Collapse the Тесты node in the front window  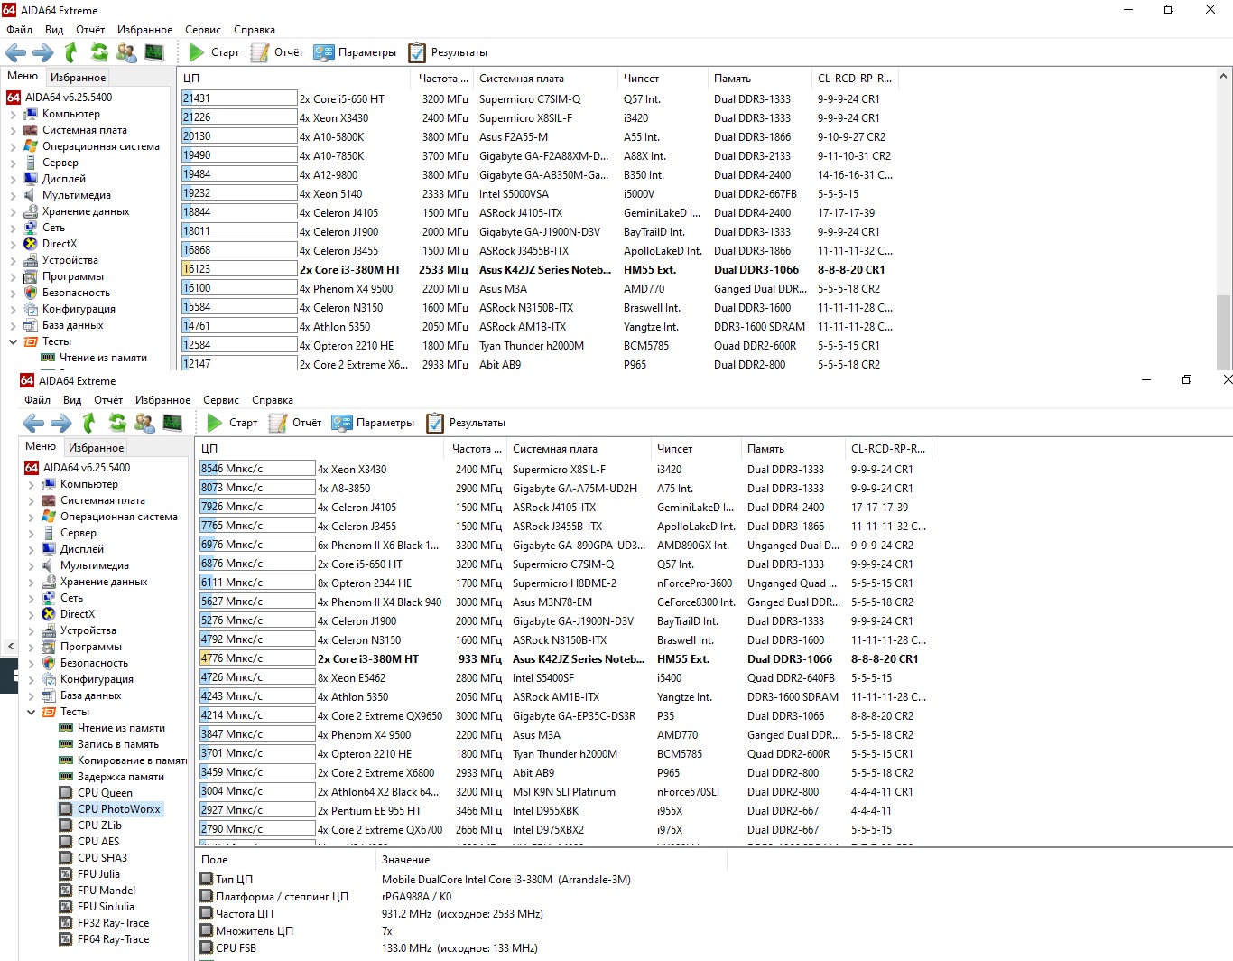point(31,712)
